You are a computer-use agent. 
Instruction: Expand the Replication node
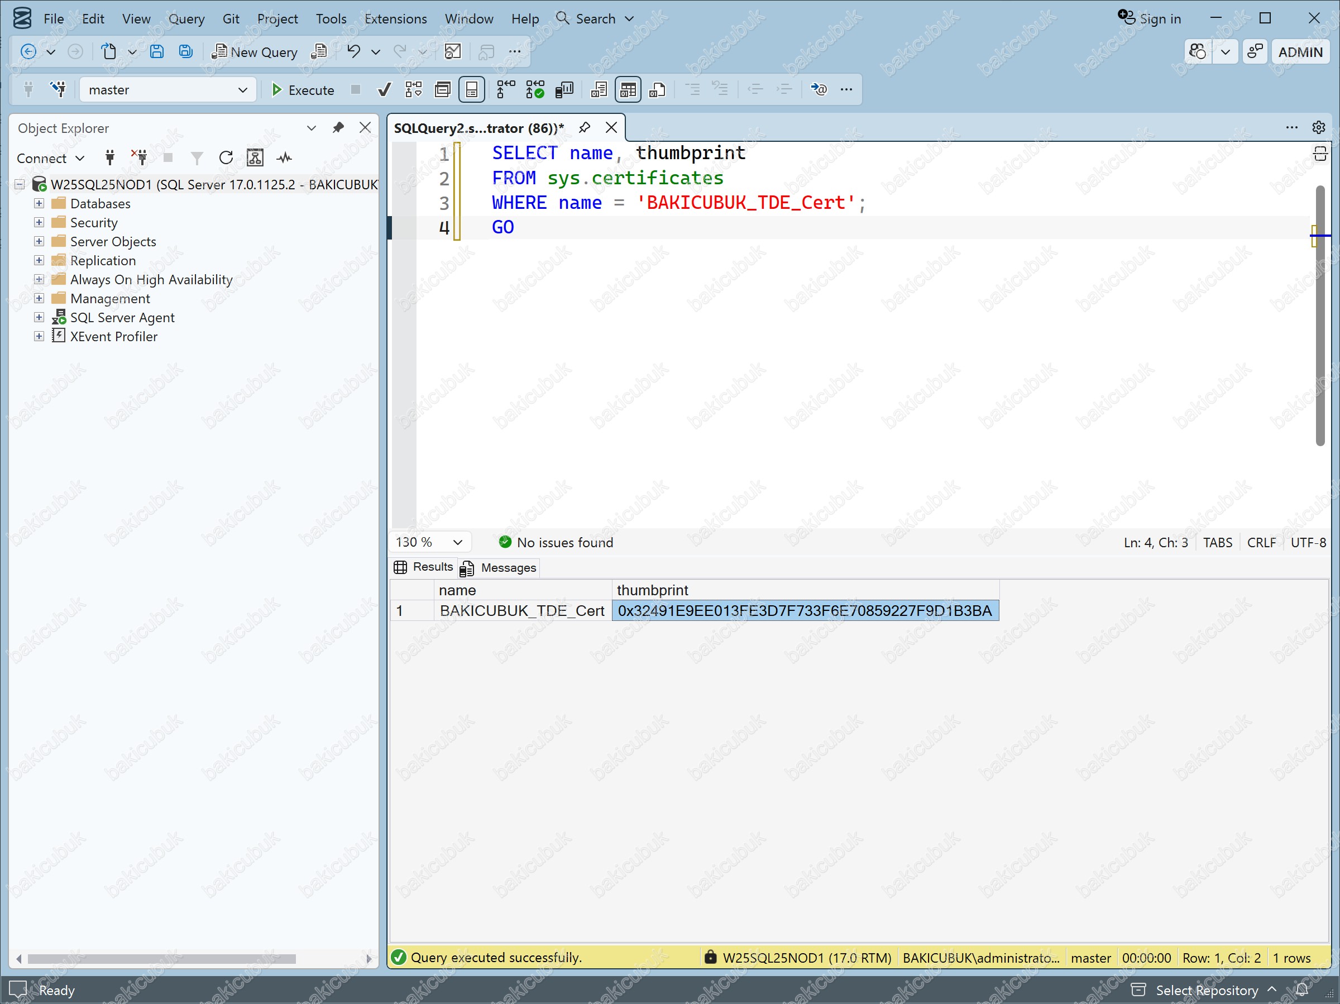pyautogui.click(x=39, y=261)
